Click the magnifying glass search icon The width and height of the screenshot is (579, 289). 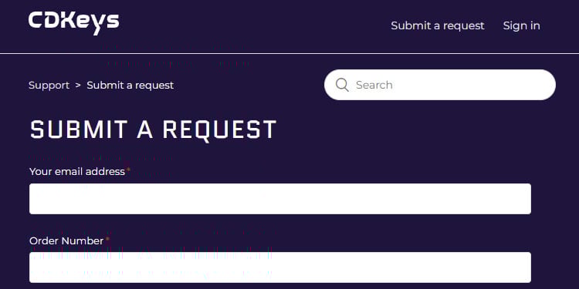[x=342, y=85]
